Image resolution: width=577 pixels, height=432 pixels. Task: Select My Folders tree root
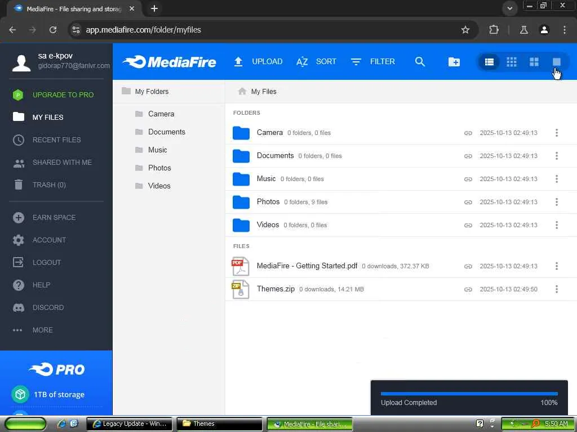click(145, 91)
